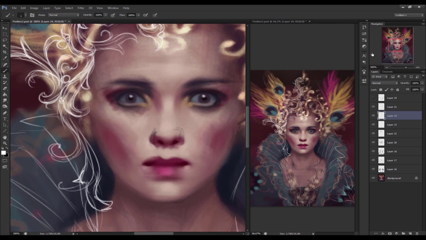The width and height of the screenshot is (426, 240).
Task: Hide Layer 24 with eye icon
Action: coord(373,116)
